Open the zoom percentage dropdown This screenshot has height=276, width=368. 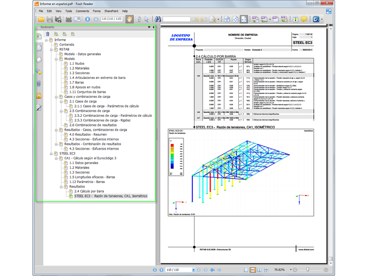point(291,270)
